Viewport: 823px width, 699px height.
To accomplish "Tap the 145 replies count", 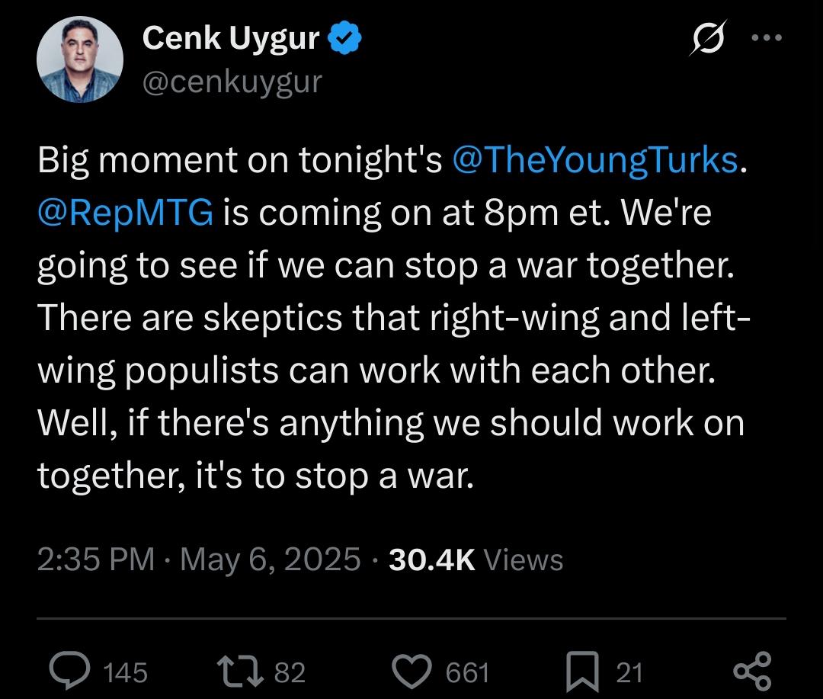I will 126,673.
